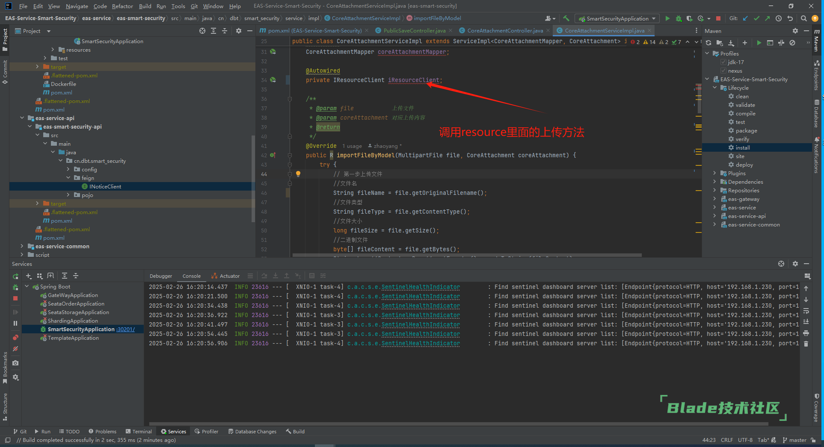
Task: Open the Terminal tool window
Action: click(x=139, y=432)
